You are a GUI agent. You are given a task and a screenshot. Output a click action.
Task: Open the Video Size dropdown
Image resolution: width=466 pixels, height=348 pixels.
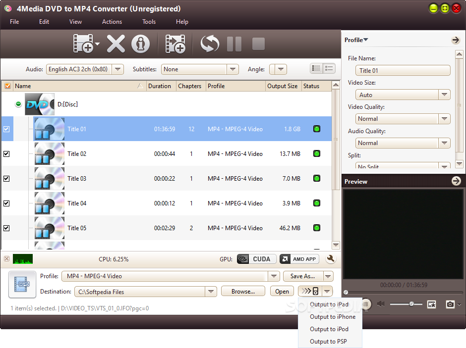[444, 95]
